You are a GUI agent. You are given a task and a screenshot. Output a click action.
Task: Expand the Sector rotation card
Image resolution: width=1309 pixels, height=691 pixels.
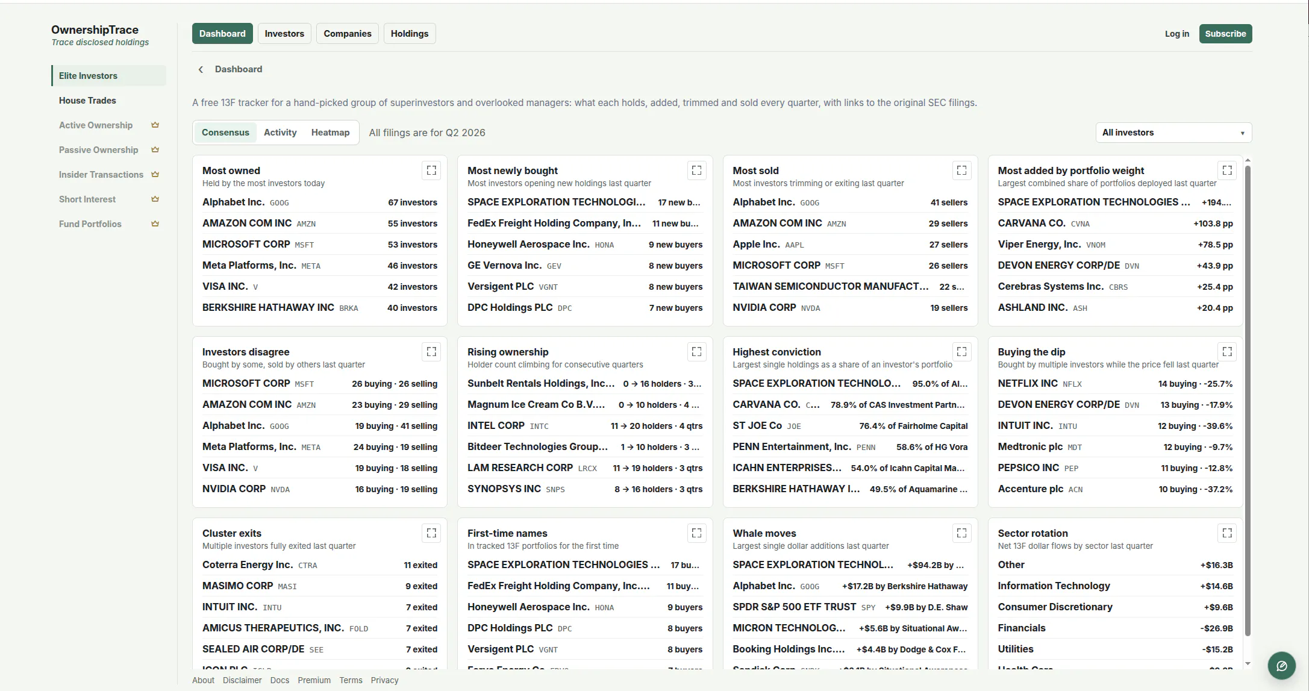coord(1227,533)
